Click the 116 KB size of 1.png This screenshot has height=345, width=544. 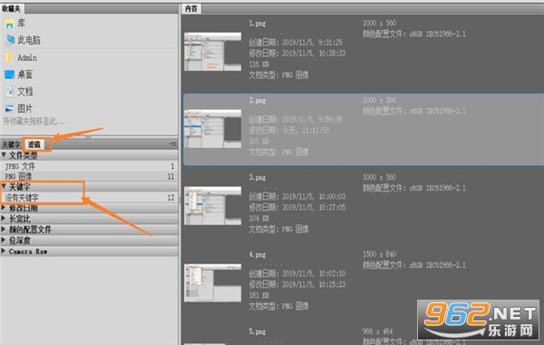259,64
